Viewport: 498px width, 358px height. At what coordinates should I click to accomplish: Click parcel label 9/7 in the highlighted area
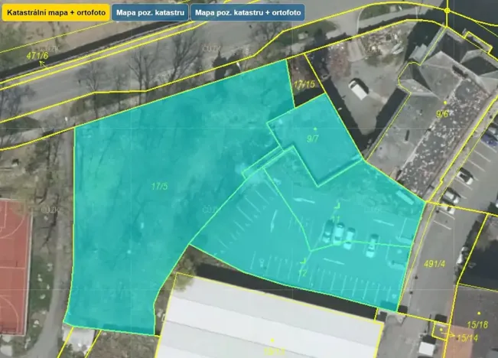point(313,138)
